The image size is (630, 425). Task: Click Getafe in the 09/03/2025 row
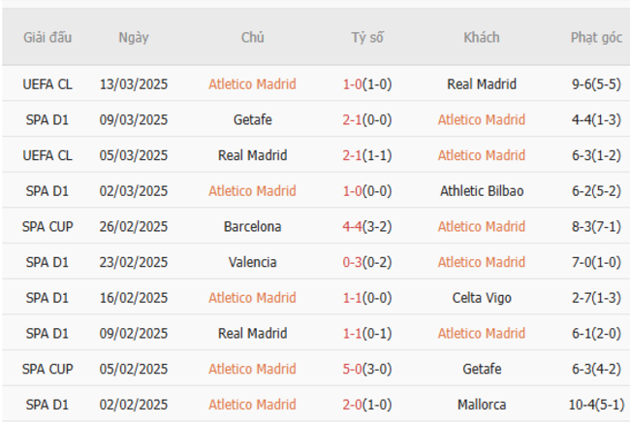tap(252, 119)
